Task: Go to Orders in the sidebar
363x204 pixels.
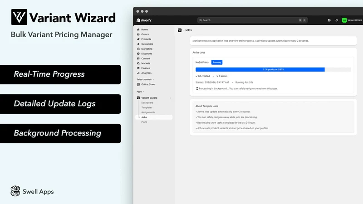Action: [x=145, y=34]
